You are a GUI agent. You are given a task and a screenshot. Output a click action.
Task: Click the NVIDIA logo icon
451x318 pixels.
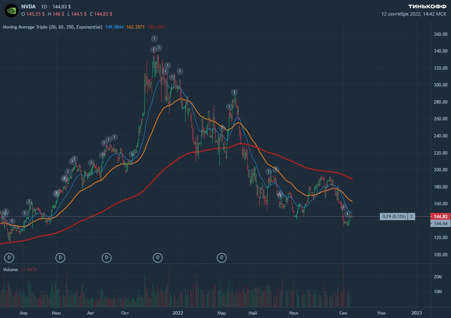[x=11, y=11]
